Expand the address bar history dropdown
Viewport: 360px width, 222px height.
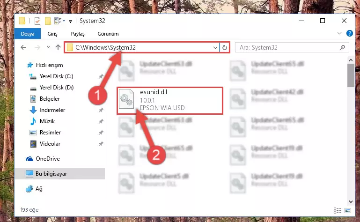(x=215, y=48)
